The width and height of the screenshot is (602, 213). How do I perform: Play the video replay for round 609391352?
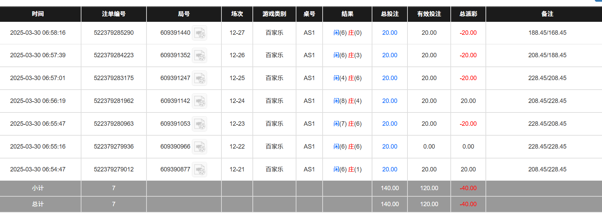point(199,55)
